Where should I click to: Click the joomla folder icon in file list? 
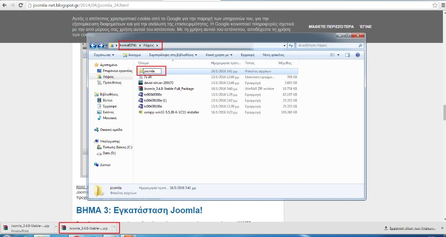pos(140,71)
